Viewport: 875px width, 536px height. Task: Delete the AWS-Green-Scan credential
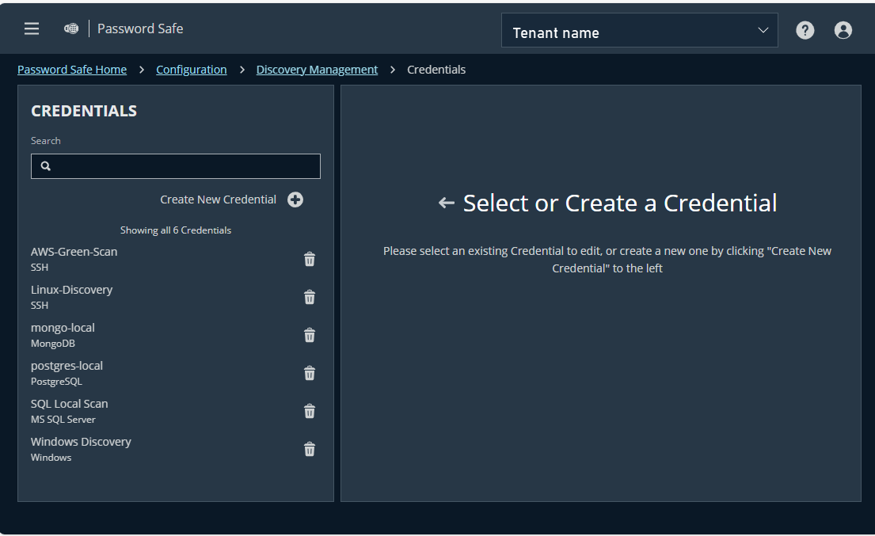(x=310, y=259)
